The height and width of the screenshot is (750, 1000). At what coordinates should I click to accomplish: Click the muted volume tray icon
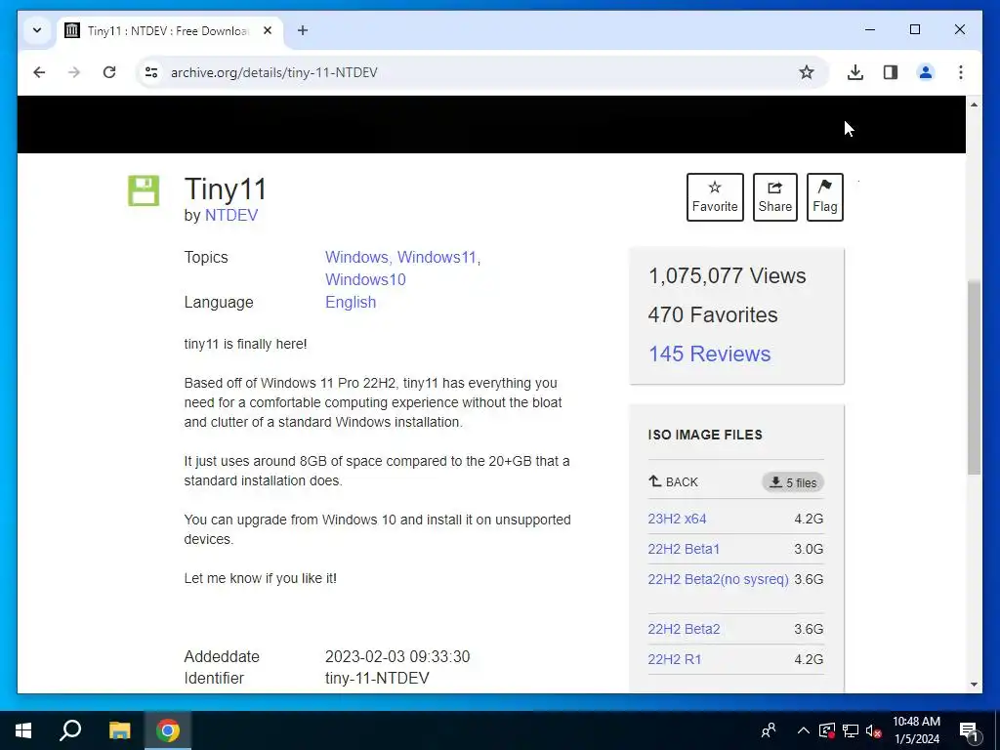pyautogui.click(x=874, y=730)
